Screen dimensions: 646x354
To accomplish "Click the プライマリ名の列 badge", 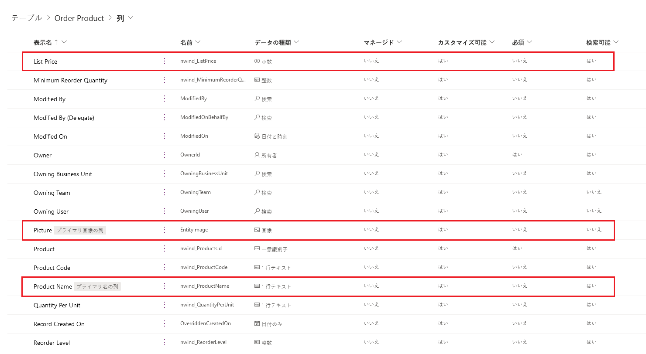I will [x=97, y=286].
